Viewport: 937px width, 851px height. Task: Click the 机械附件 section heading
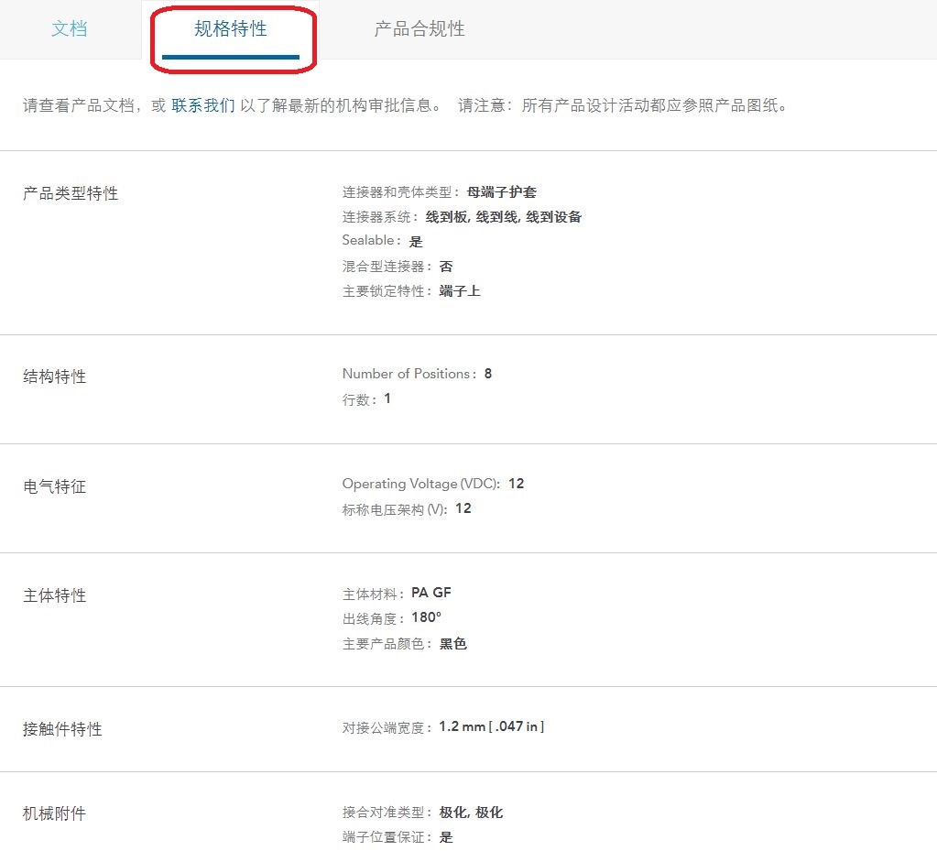click(x=54, y=813)
